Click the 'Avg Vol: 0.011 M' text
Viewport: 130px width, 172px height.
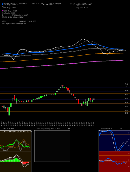coord(83,5)
